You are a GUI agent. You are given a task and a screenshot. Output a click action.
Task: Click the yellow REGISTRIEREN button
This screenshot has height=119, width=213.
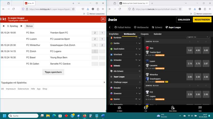coord(202,20)
